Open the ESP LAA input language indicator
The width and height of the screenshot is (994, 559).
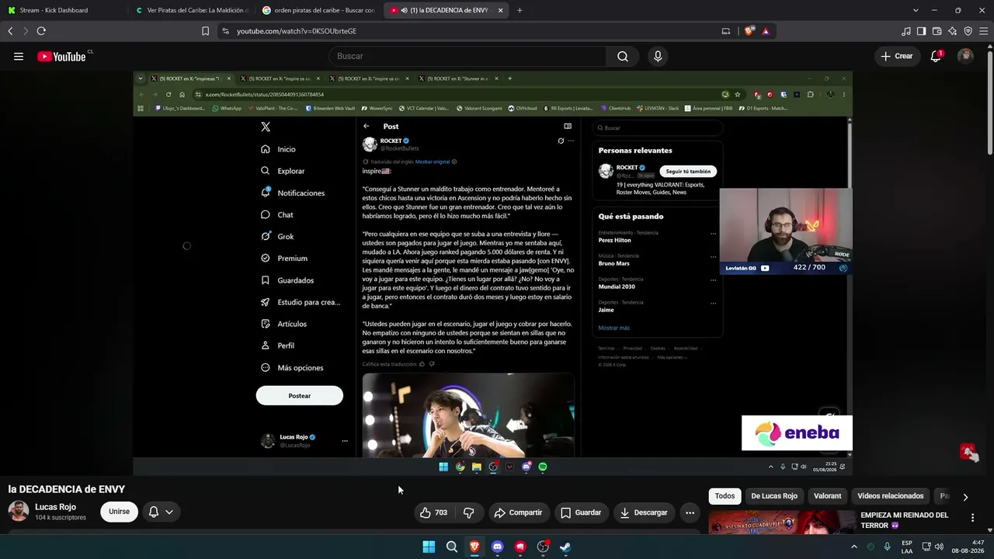click(x=907, y=547)
